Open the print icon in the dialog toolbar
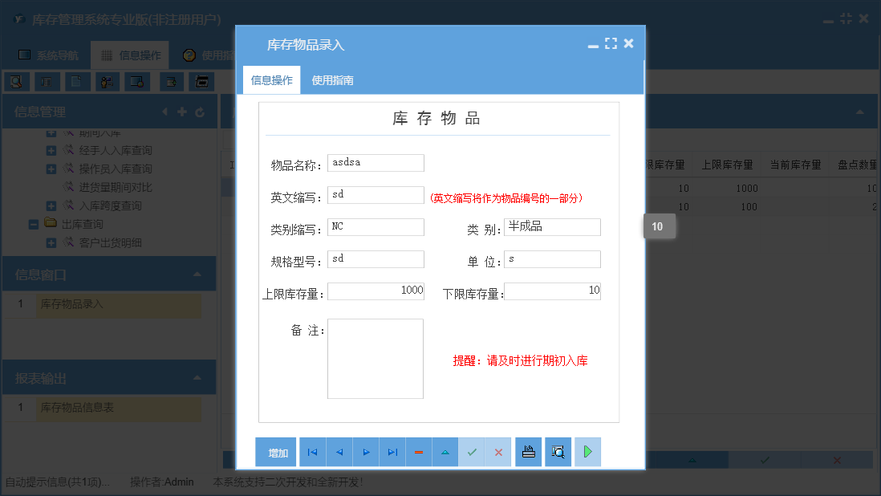This screenshot has height=496, width=881. tap(528, 452)
